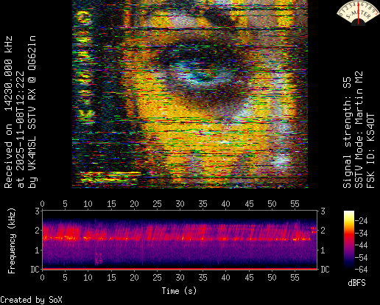Click the '1' tick on the left frequency axis

coord(38,250)
